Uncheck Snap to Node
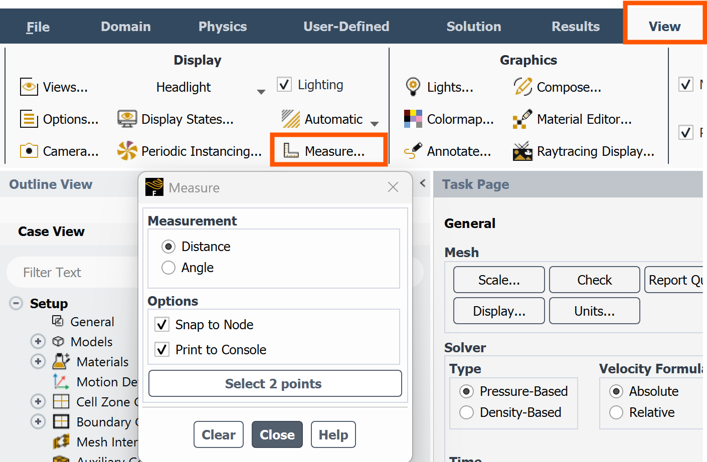Image resolution: width=707 pixels, height=462 pixels. point(162,325)
